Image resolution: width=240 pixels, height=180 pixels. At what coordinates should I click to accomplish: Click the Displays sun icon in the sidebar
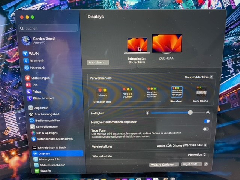pyautogui.click(x=35, y=153)
